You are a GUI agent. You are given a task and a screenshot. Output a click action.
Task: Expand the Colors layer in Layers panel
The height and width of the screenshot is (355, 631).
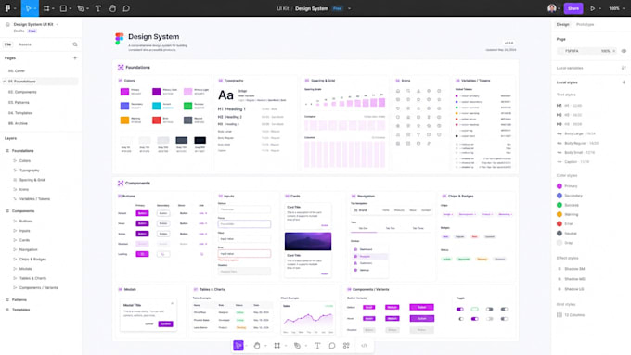(x=15, y=160)
